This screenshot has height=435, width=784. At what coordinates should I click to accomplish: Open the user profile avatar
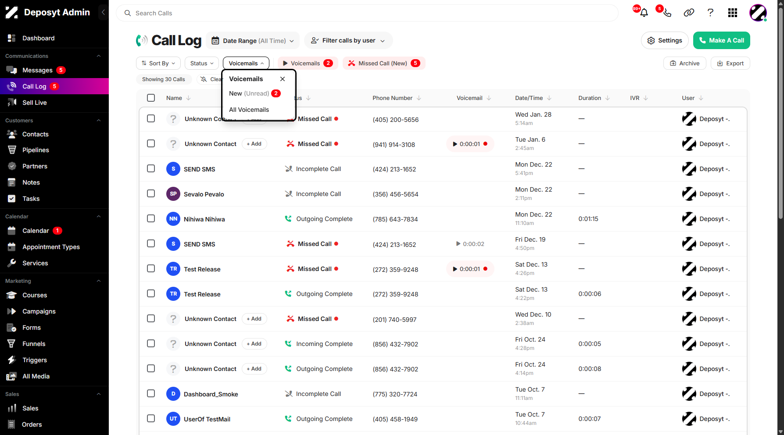pyautogui.click(x=758, y=13)
